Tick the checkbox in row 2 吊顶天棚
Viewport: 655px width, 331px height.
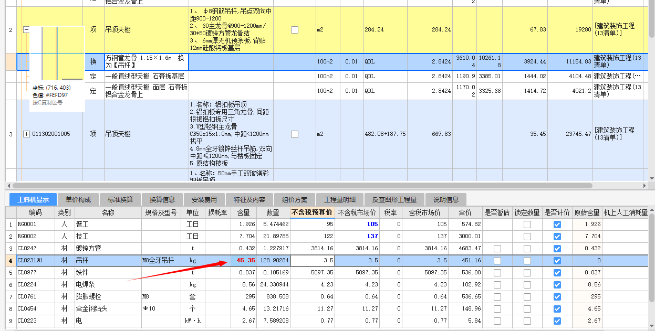coord(295,30)
